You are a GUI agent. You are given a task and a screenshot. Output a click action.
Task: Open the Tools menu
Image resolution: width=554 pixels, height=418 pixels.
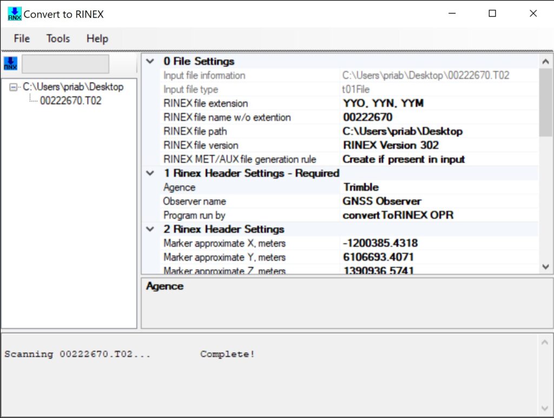58,38
